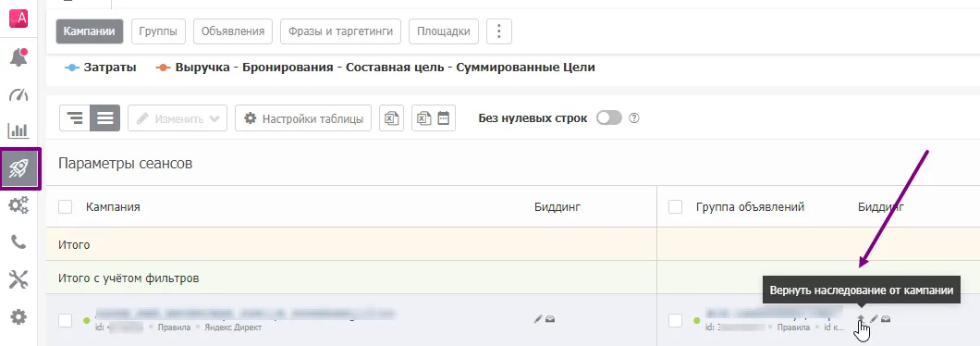The width and height of the screenshot is (980, 346).
Task: Toggle the Затраты chart legend
Action: [101, 68]
